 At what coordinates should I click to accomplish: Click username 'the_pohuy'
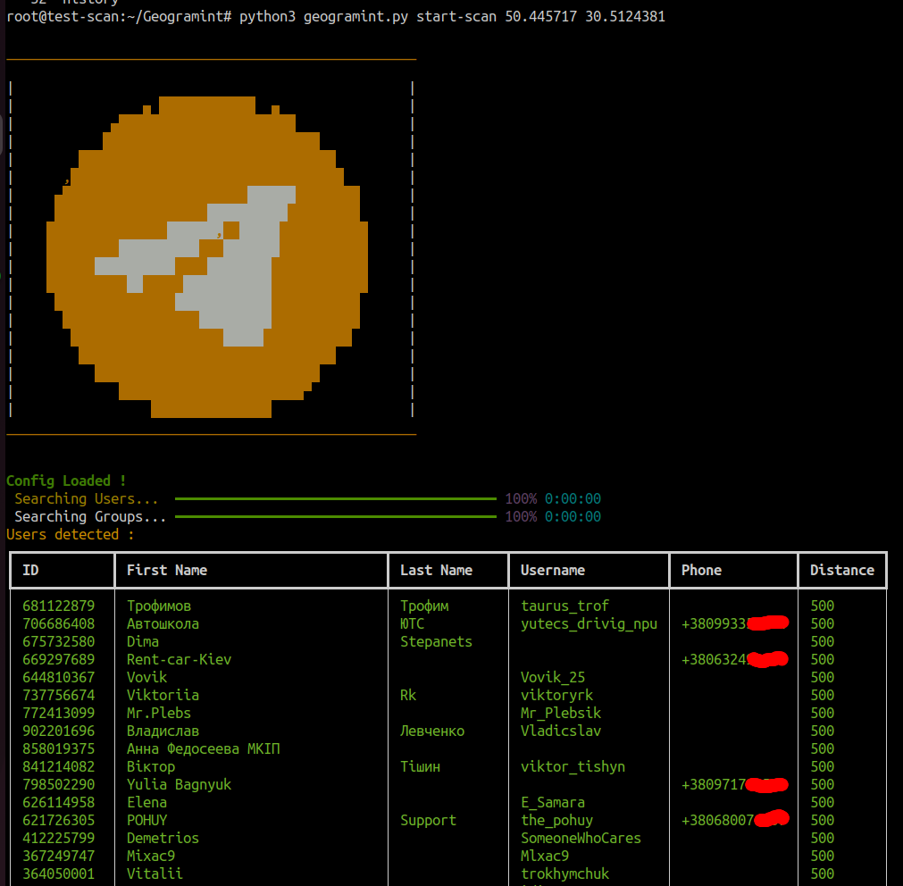[556, 820]
